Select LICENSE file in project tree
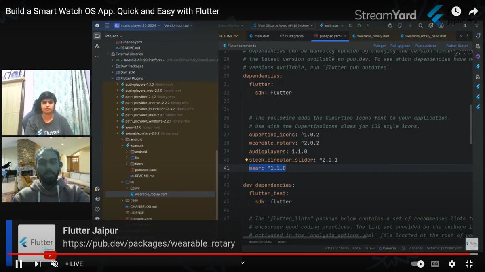Viewport: 485px width, 272px height. (x=137, y=212)
